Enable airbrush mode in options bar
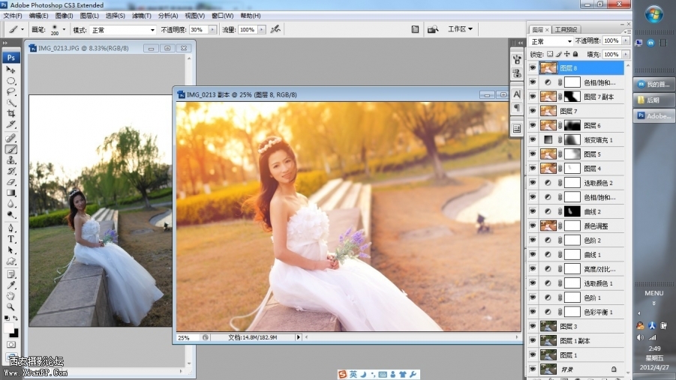676x380 pixels. tap(275, 29)
